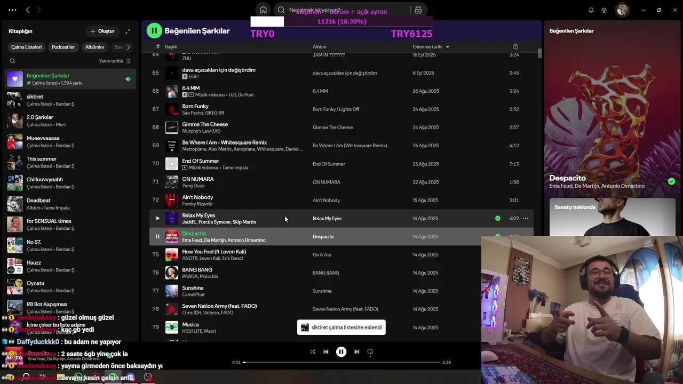The height and width of the screenshot is (384, 683).
Task: Click the Despacito title in right panel
Action: coord(568,178)
